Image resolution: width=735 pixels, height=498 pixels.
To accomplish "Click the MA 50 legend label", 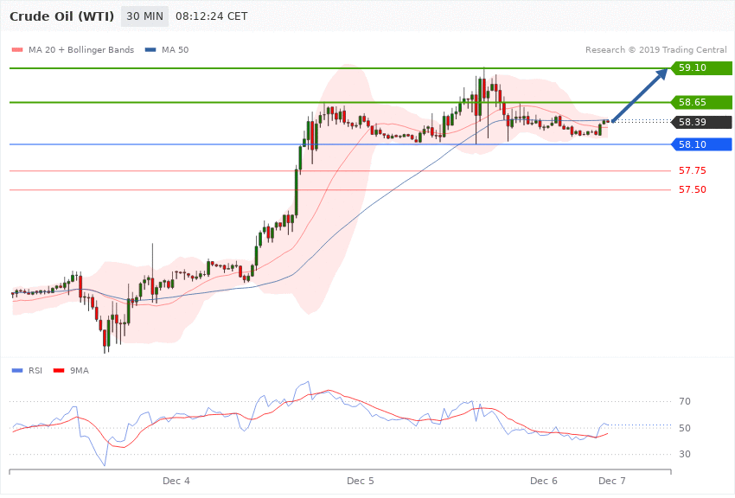I will pos(176,49).
